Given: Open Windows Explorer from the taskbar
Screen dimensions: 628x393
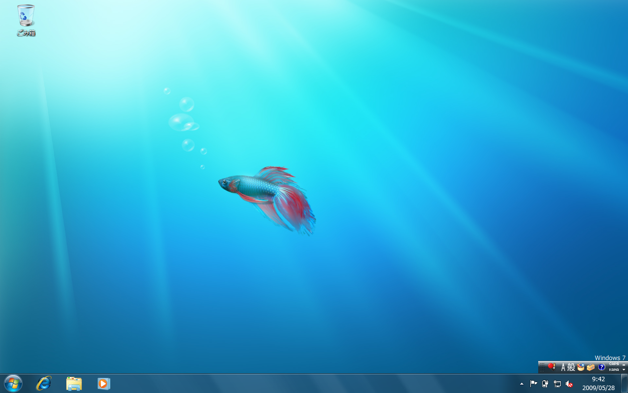Looking at the screenshot, I should [x=74, y=383].
